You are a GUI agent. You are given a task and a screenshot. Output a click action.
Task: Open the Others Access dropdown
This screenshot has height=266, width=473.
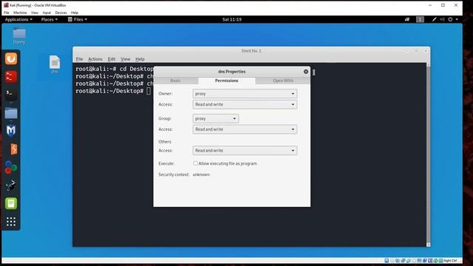coord(245,151)
